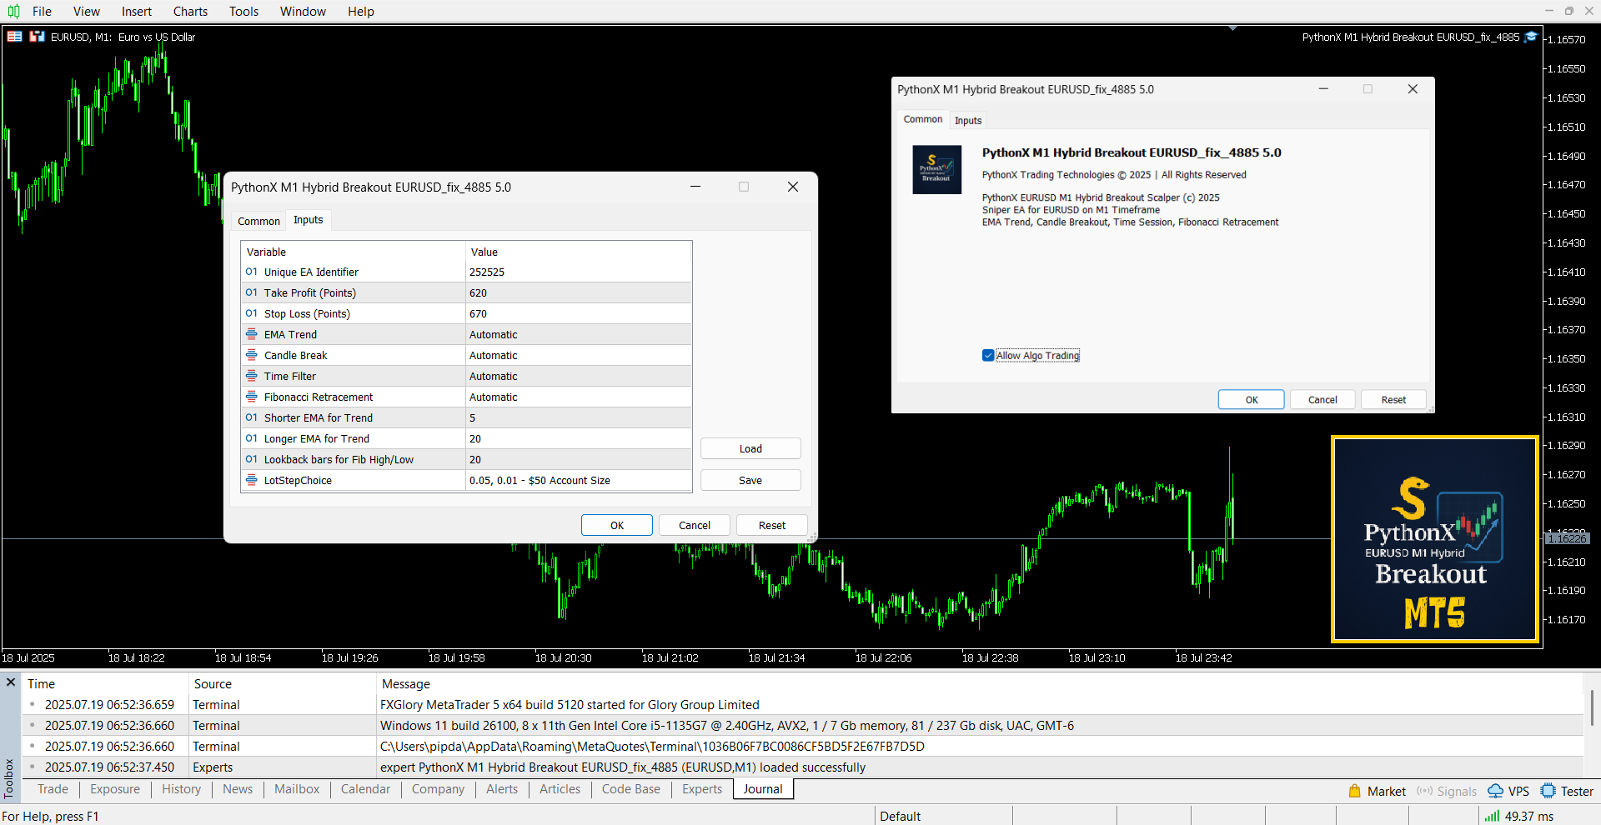Click the Longer EMA for Trend variable icon
The width and height of the screenshot is (1601, 825).
251,438
